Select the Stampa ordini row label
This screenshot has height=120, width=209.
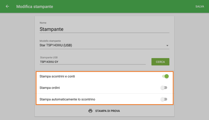[x=50, y=88]
